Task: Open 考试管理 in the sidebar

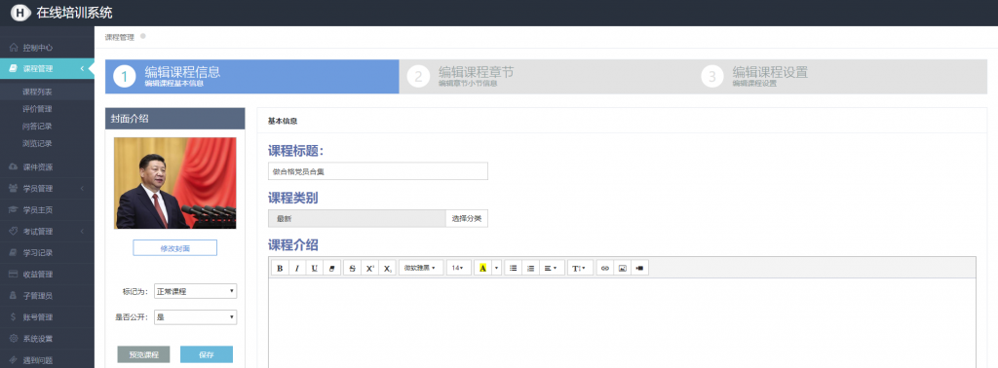Action: 47,232
